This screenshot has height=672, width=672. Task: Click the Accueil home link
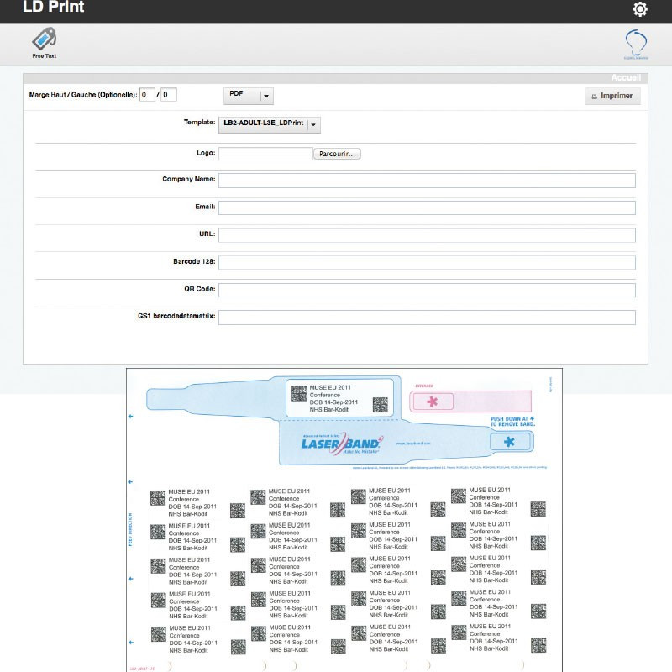click(626, 77)
